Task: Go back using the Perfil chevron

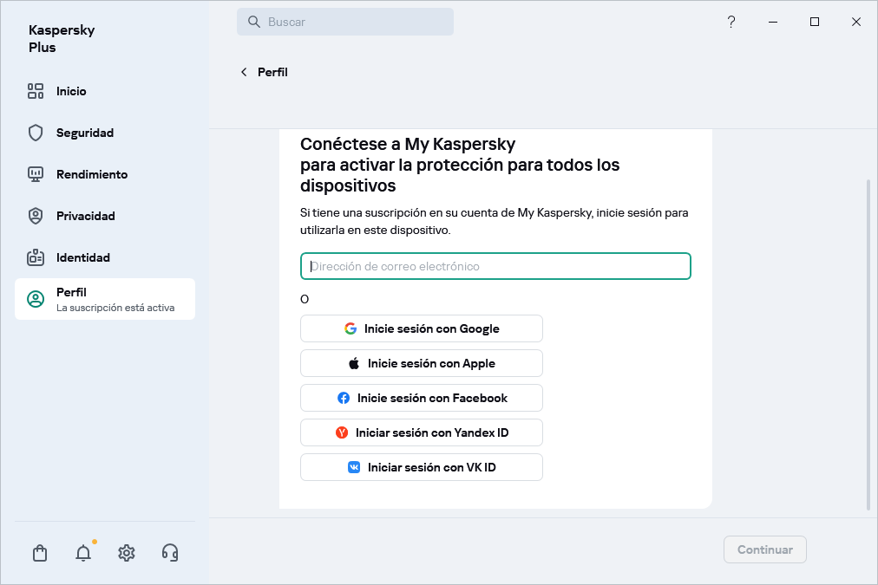Action: click(245, 72)
